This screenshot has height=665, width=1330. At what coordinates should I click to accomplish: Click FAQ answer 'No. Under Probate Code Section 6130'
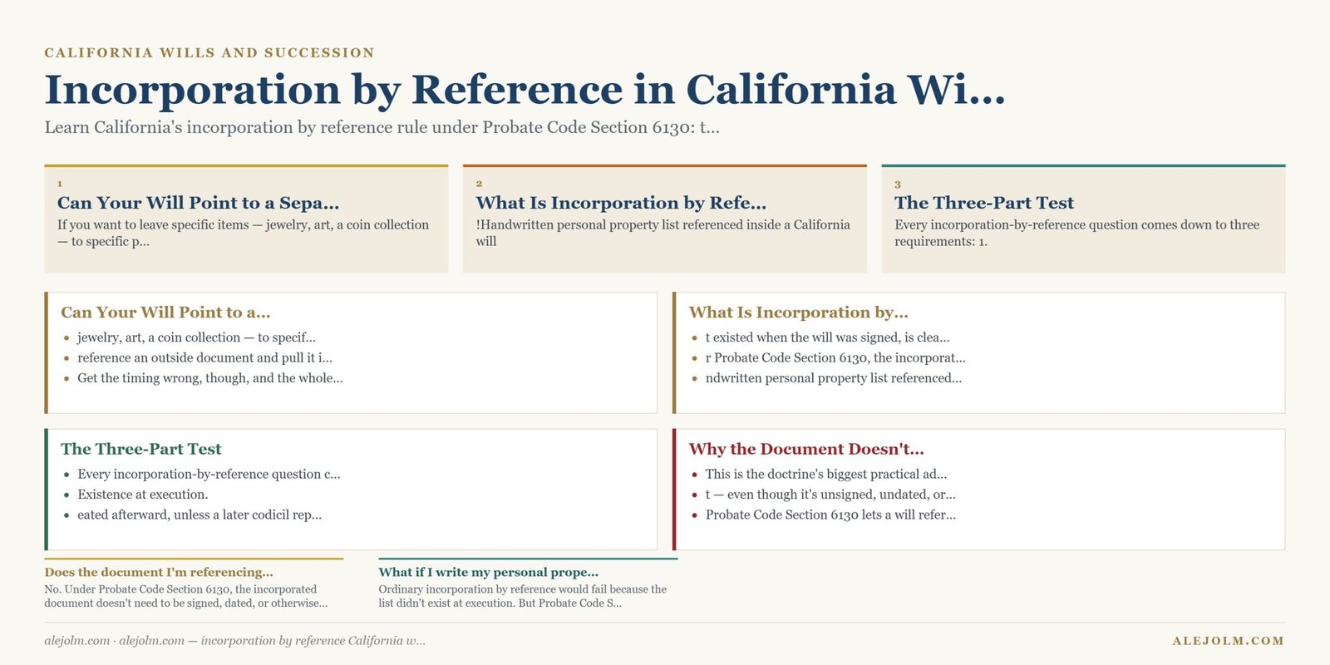(186, 596)
